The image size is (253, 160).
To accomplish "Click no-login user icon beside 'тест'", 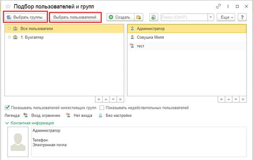I will click(x=132, y=46).
